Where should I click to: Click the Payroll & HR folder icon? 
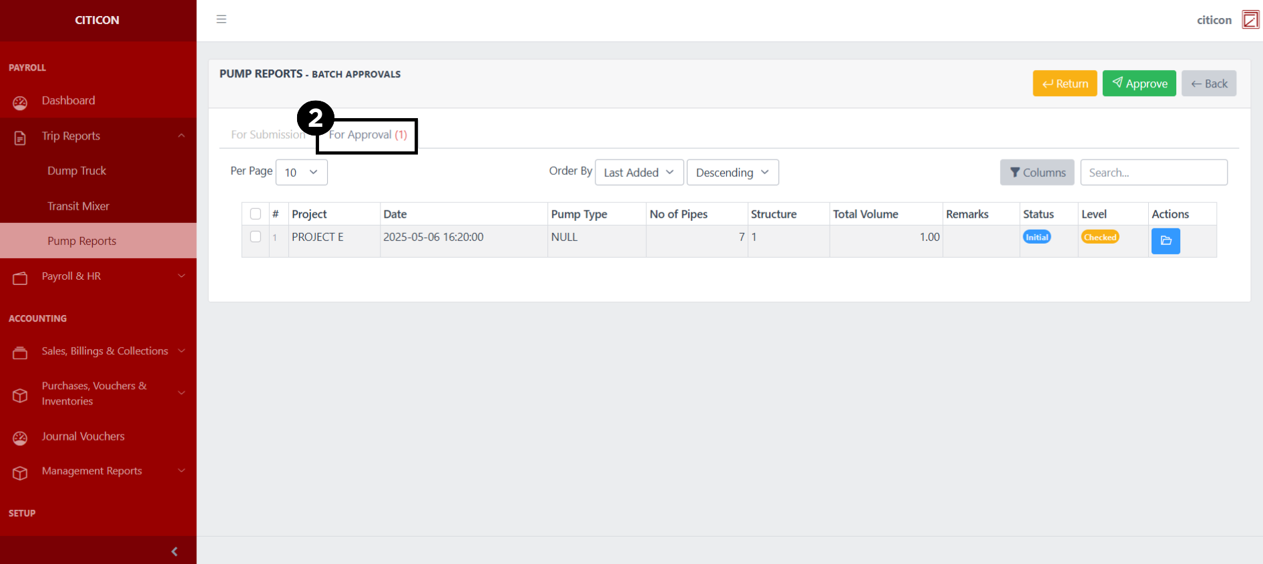pyautogui.click(x=20, y=278)
